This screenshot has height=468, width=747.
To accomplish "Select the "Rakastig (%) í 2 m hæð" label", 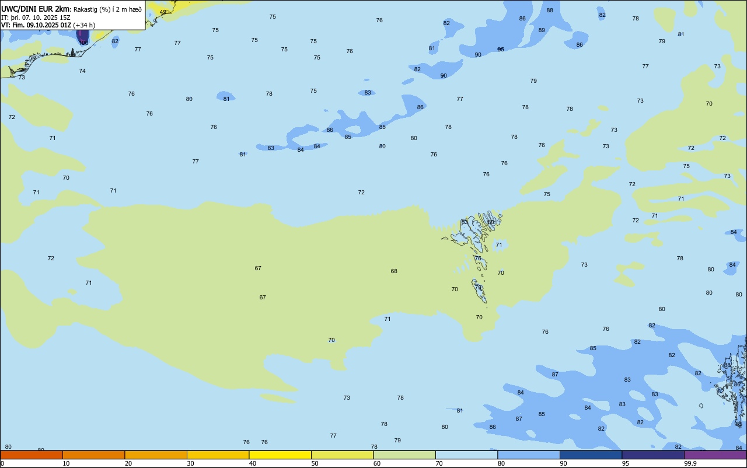I will coord(107,9).
